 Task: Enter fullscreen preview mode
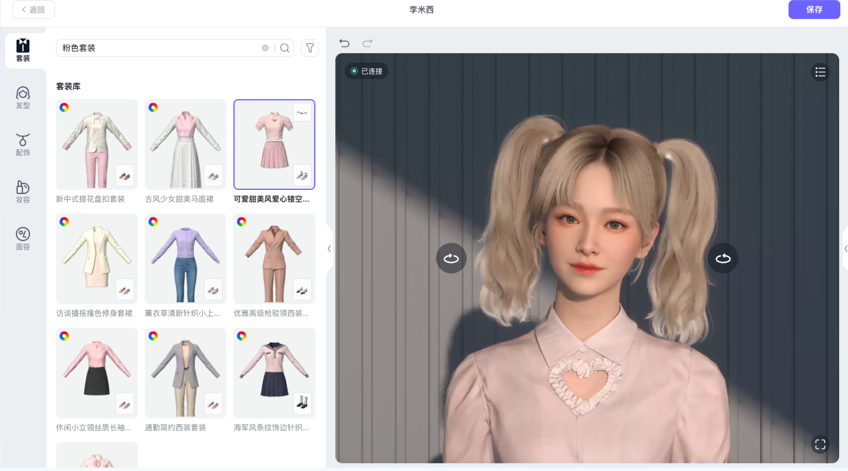click(x=820, y=444)
